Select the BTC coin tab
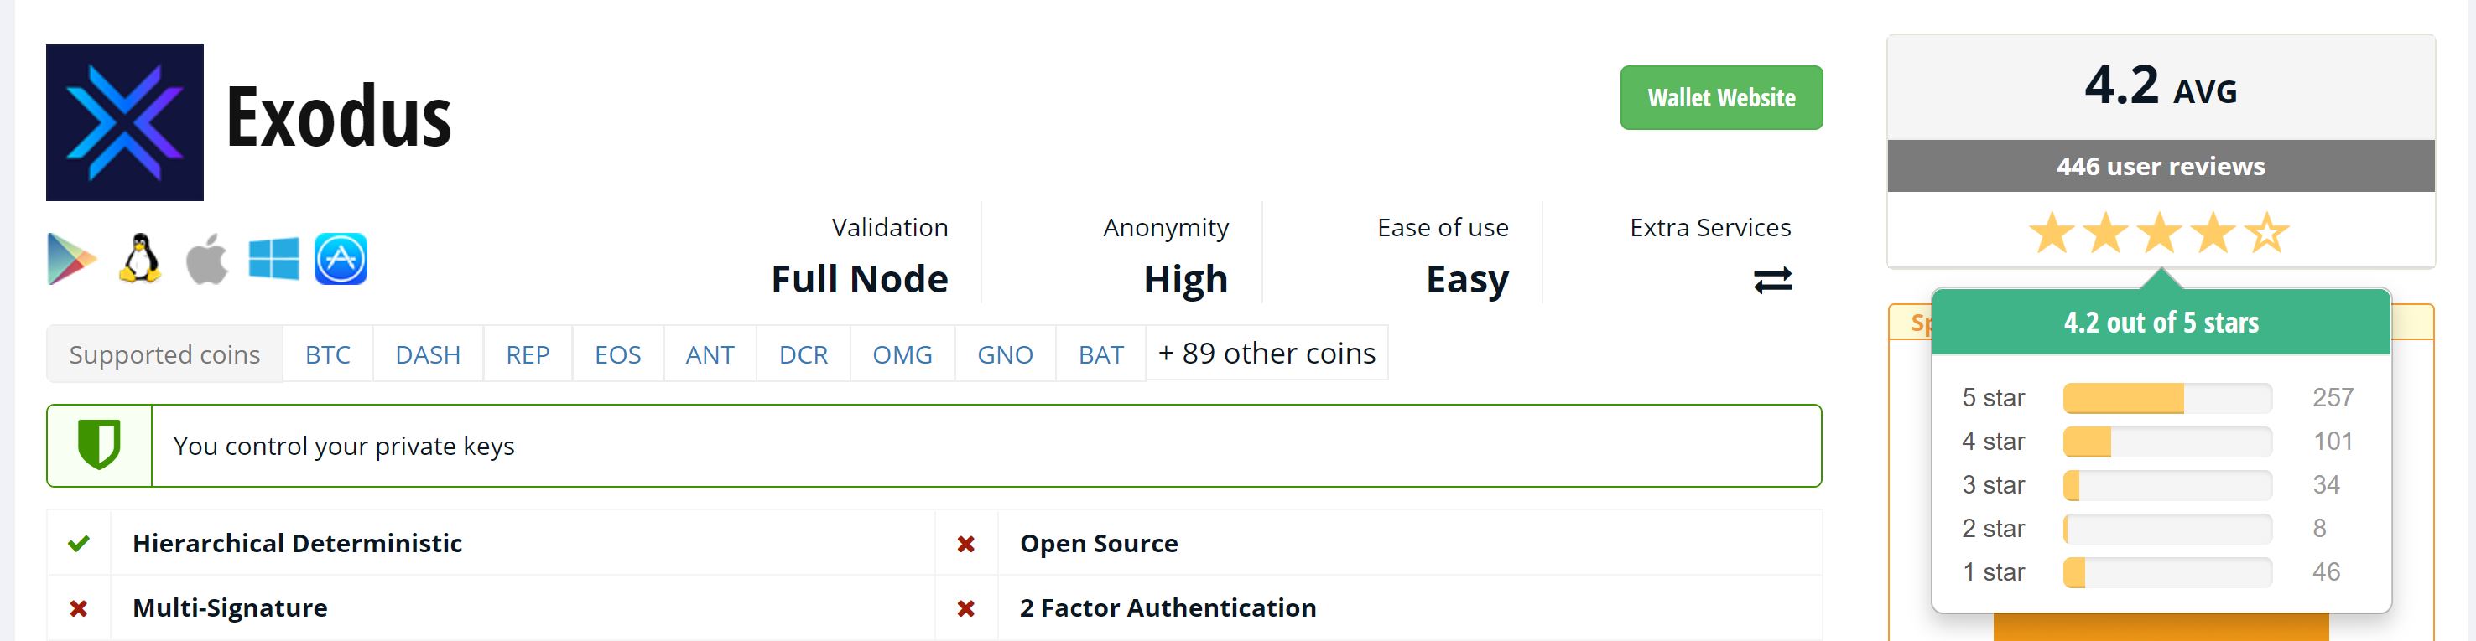 (328, 354)
